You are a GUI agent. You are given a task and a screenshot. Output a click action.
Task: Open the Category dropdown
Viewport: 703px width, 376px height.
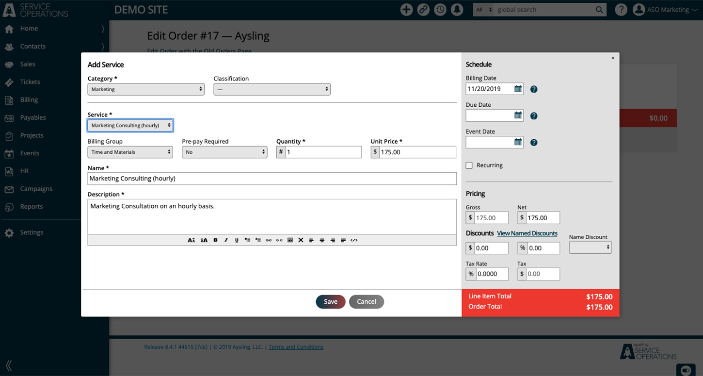point(146,89)
